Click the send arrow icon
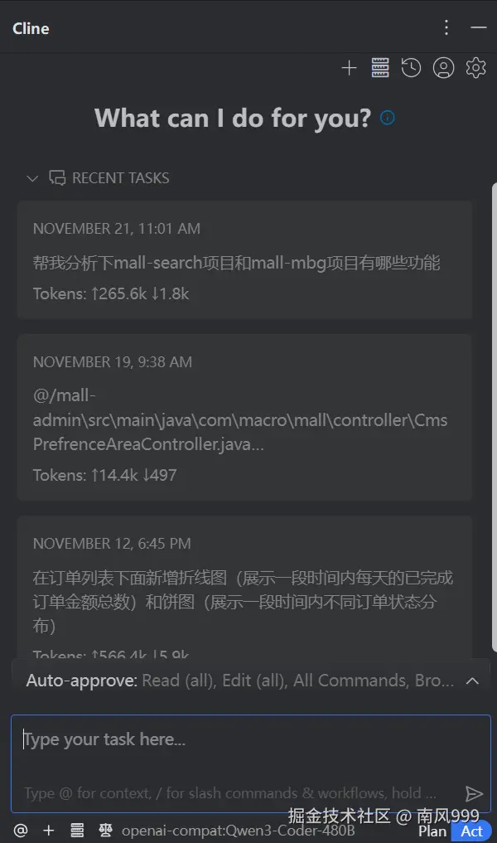The image size is (497, 843). (473, 793)
